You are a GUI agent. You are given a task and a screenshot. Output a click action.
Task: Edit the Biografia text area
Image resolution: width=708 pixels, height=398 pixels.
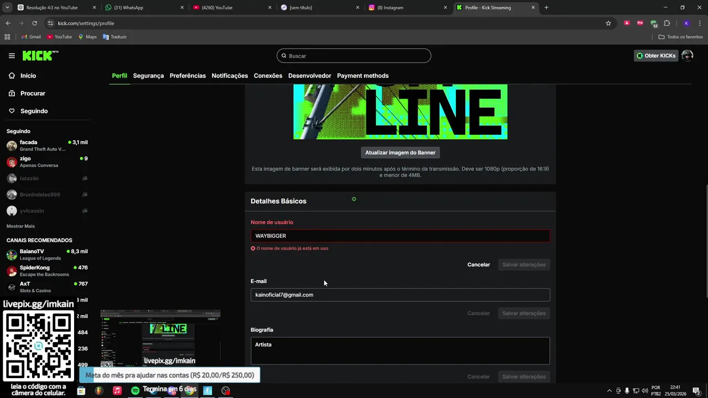400,351
